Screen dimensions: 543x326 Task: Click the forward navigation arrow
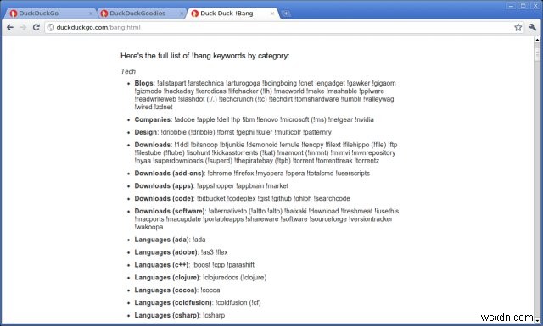[x=23, y=27]
